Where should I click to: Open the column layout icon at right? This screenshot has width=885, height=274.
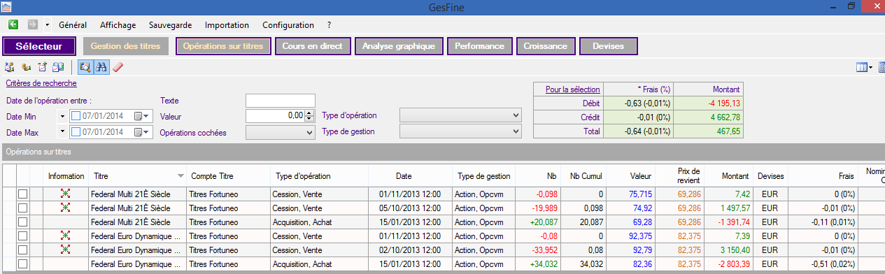tap(861, 67)
